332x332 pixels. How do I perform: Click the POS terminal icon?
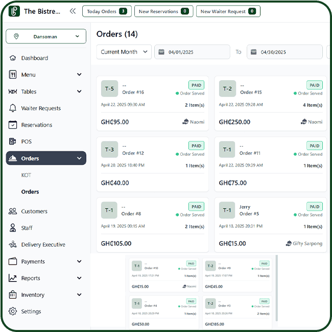click(13, 141)
